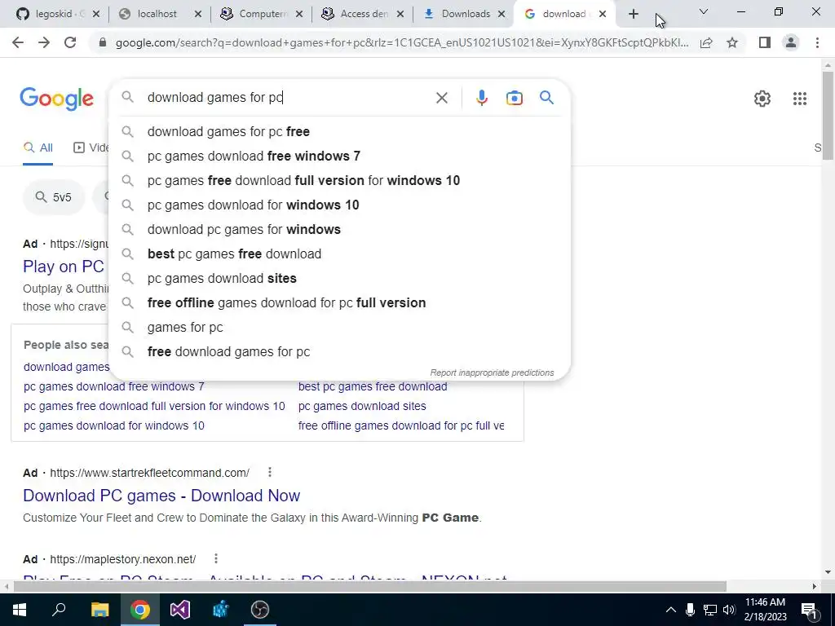Toggle the Chrome side panel
Screen dimensions: 835x626
click(765, 42)
